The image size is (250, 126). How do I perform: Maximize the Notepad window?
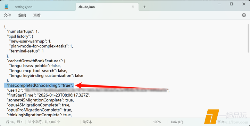232,4
